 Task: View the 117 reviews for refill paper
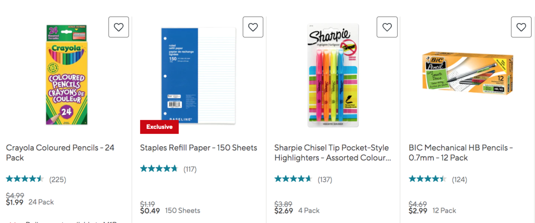(x=190, y=168)
